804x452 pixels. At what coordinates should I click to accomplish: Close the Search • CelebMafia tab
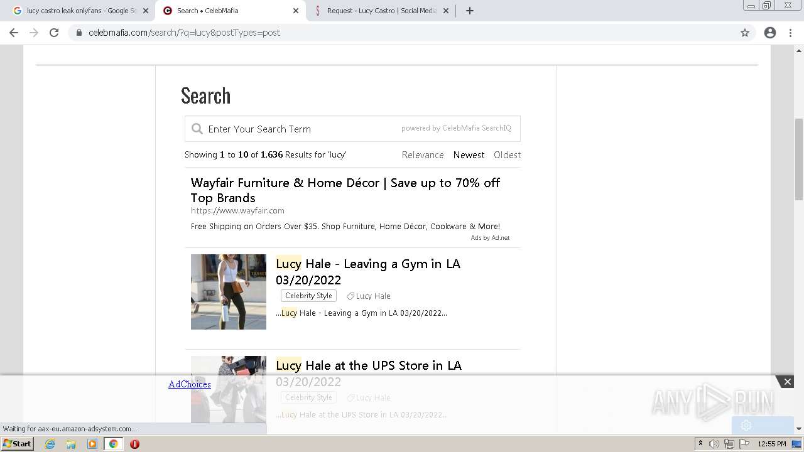[x=296, y=11]
